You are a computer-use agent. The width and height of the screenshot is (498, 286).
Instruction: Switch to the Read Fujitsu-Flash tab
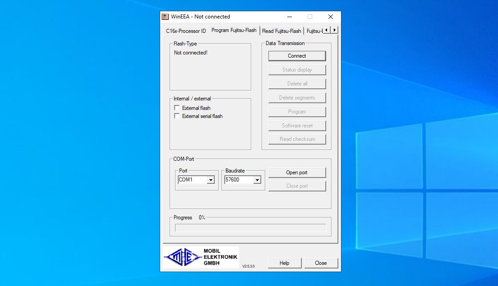(281, 31)
